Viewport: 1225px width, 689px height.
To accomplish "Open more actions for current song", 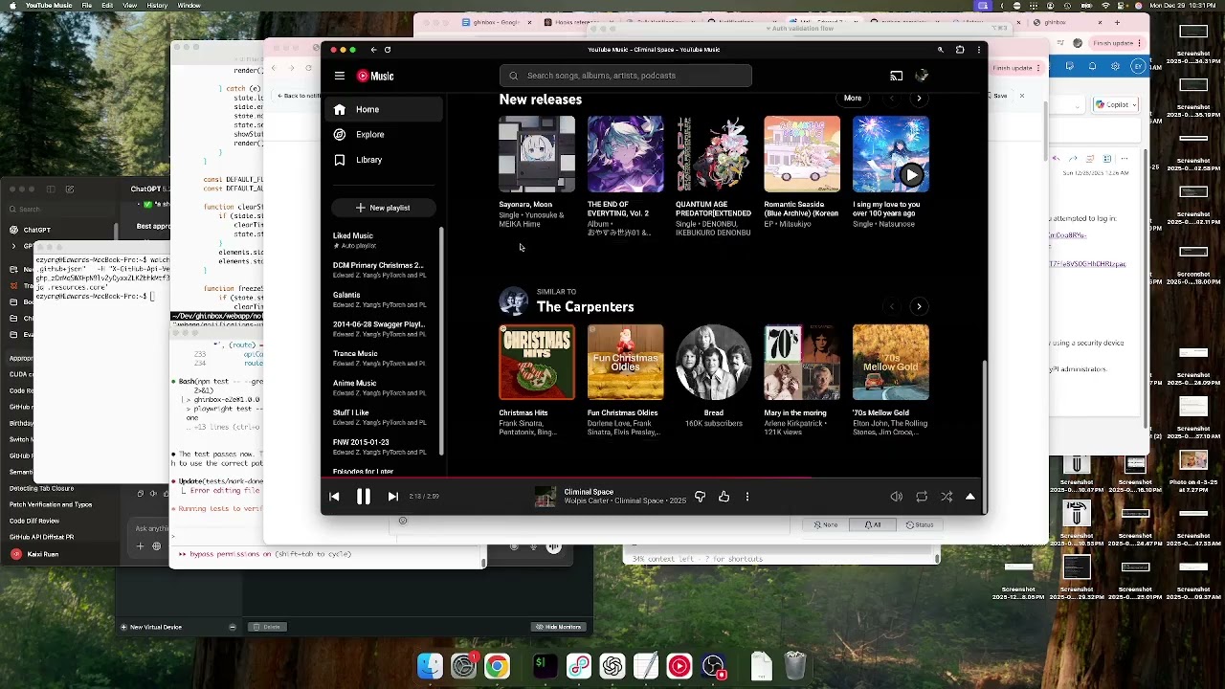I will point(747,497).
